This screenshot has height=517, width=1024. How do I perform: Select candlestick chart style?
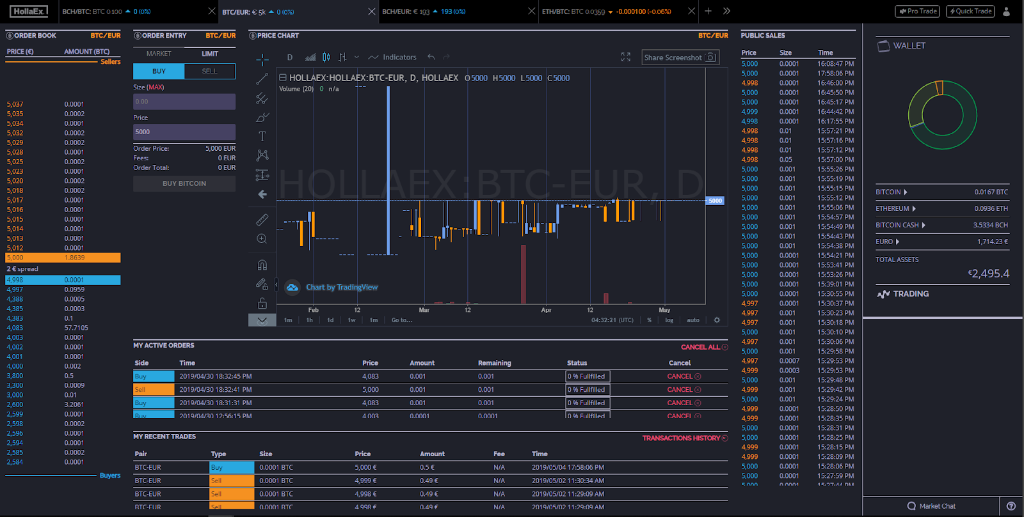(327, 57)
